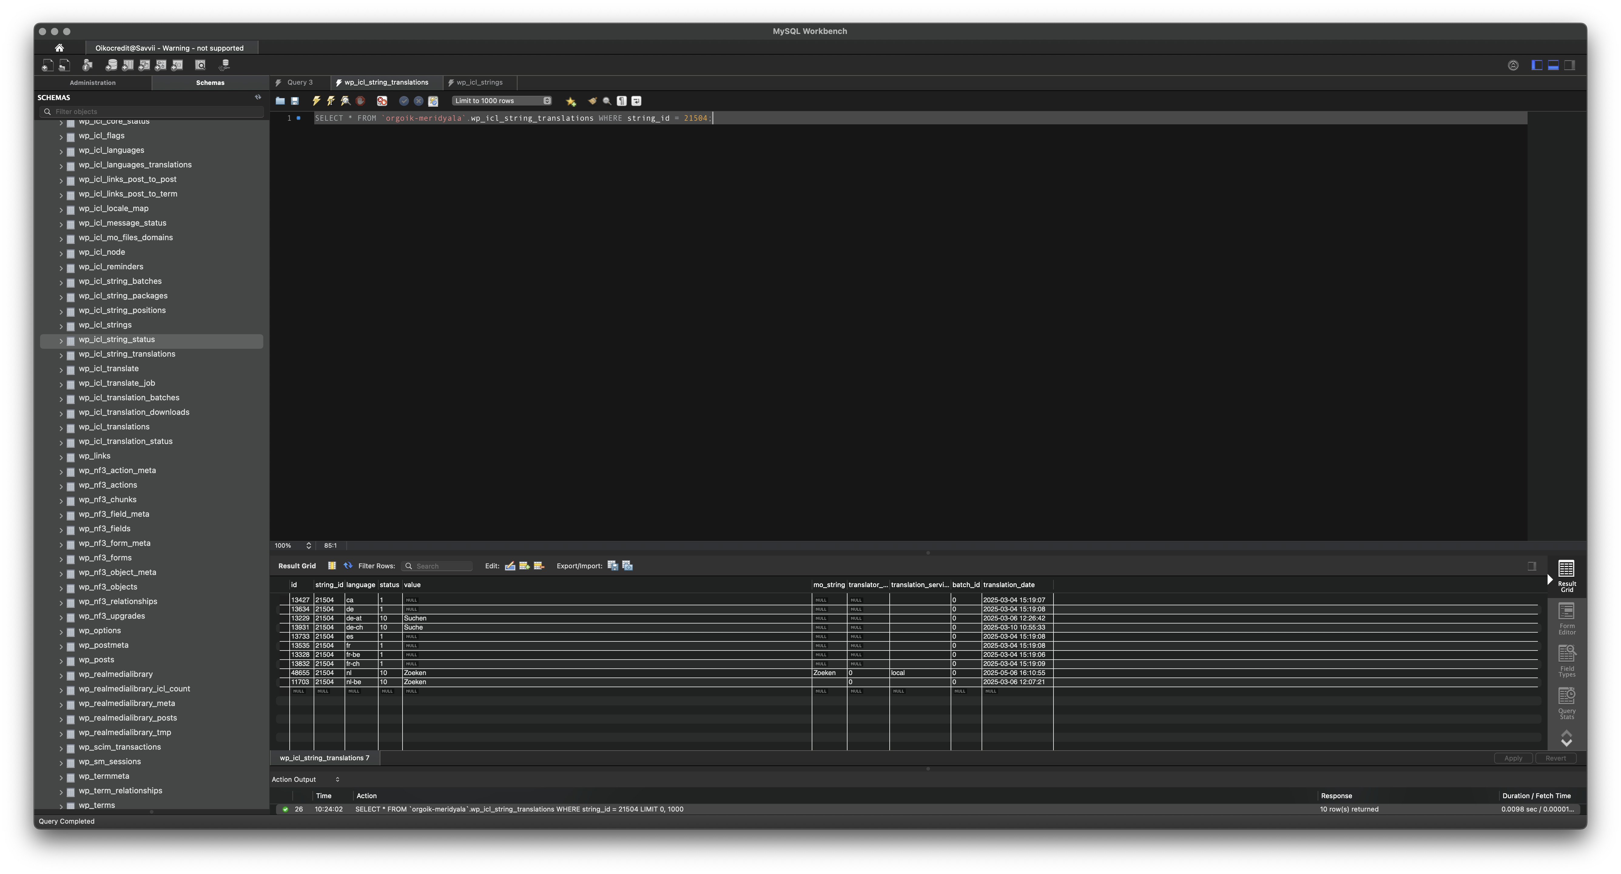Refresh result grid data
Viewport: 1621px width, 874px height.
tap(348, 566)
